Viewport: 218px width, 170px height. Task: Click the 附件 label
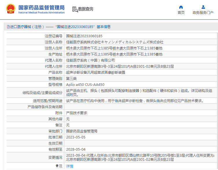click(59, 113)
